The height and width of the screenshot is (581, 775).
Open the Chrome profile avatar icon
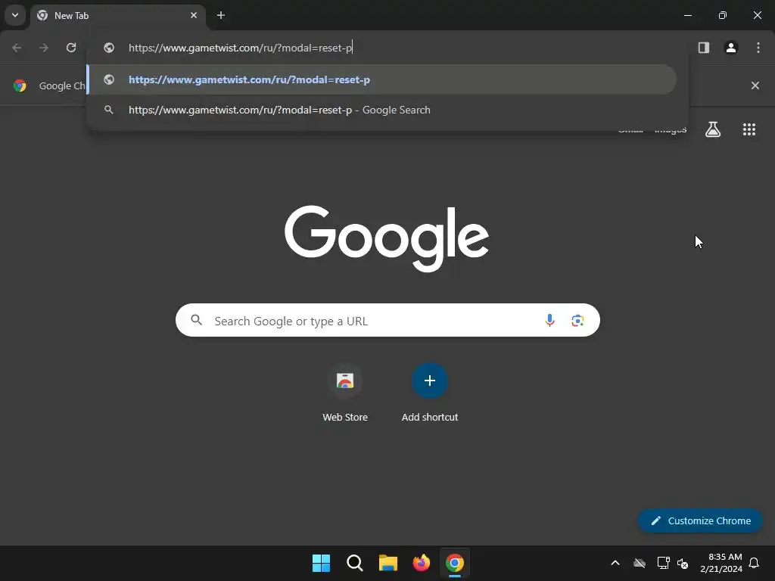730,48
